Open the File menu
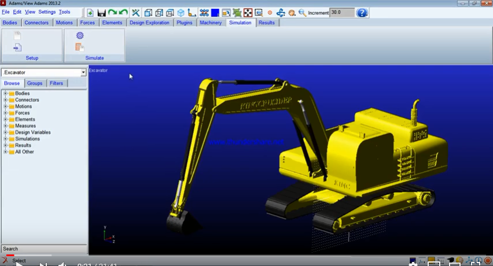This screenshot has width=493, height=266. click(x=6, y=12)
